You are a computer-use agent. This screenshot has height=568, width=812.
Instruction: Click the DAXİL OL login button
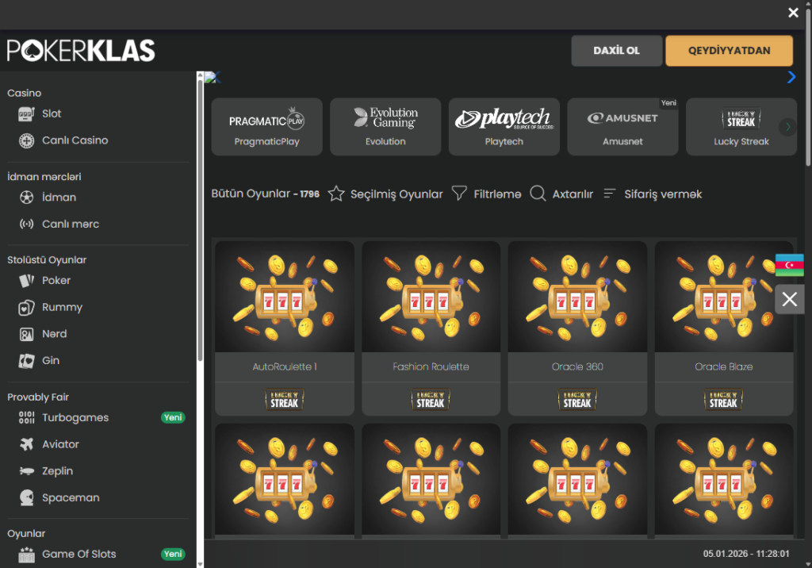(x=616, y=51)
